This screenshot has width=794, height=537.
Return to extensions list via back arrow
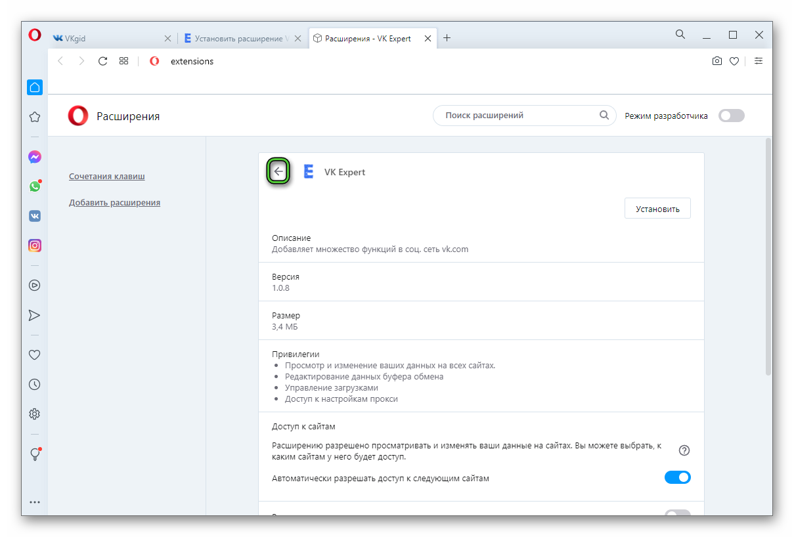278,172
